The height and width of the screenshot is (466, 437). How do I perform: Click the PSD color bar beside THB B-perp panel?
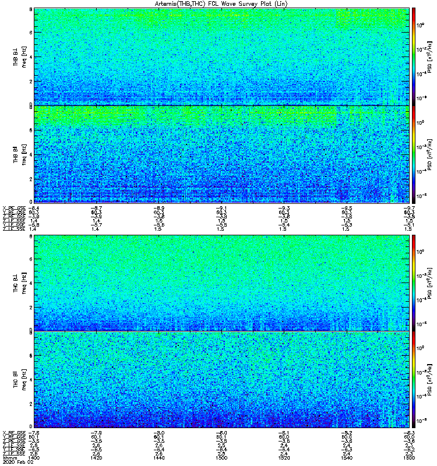414,57
